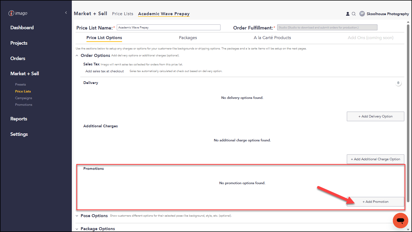Open Campaigns in the sidebar submenu
412x232 pixels.
click(x=24, y=98)
